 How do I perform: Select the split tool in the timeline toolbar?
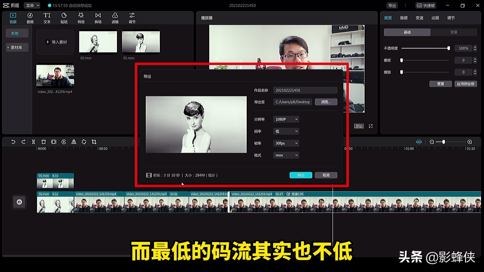point(33,142)
